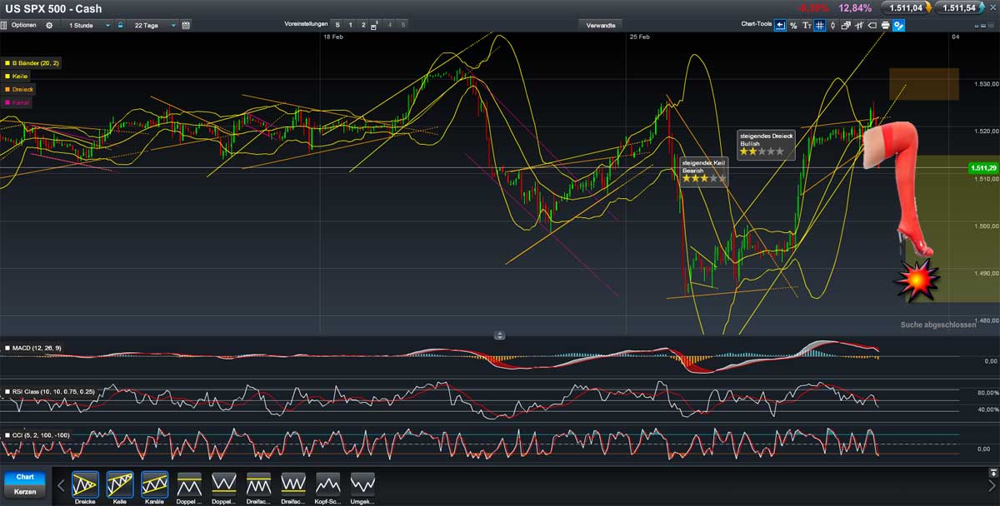The height and width of the screenshot is (506, 1000).
Task: Print the chart via printer icon
Action: click(886, 26)
